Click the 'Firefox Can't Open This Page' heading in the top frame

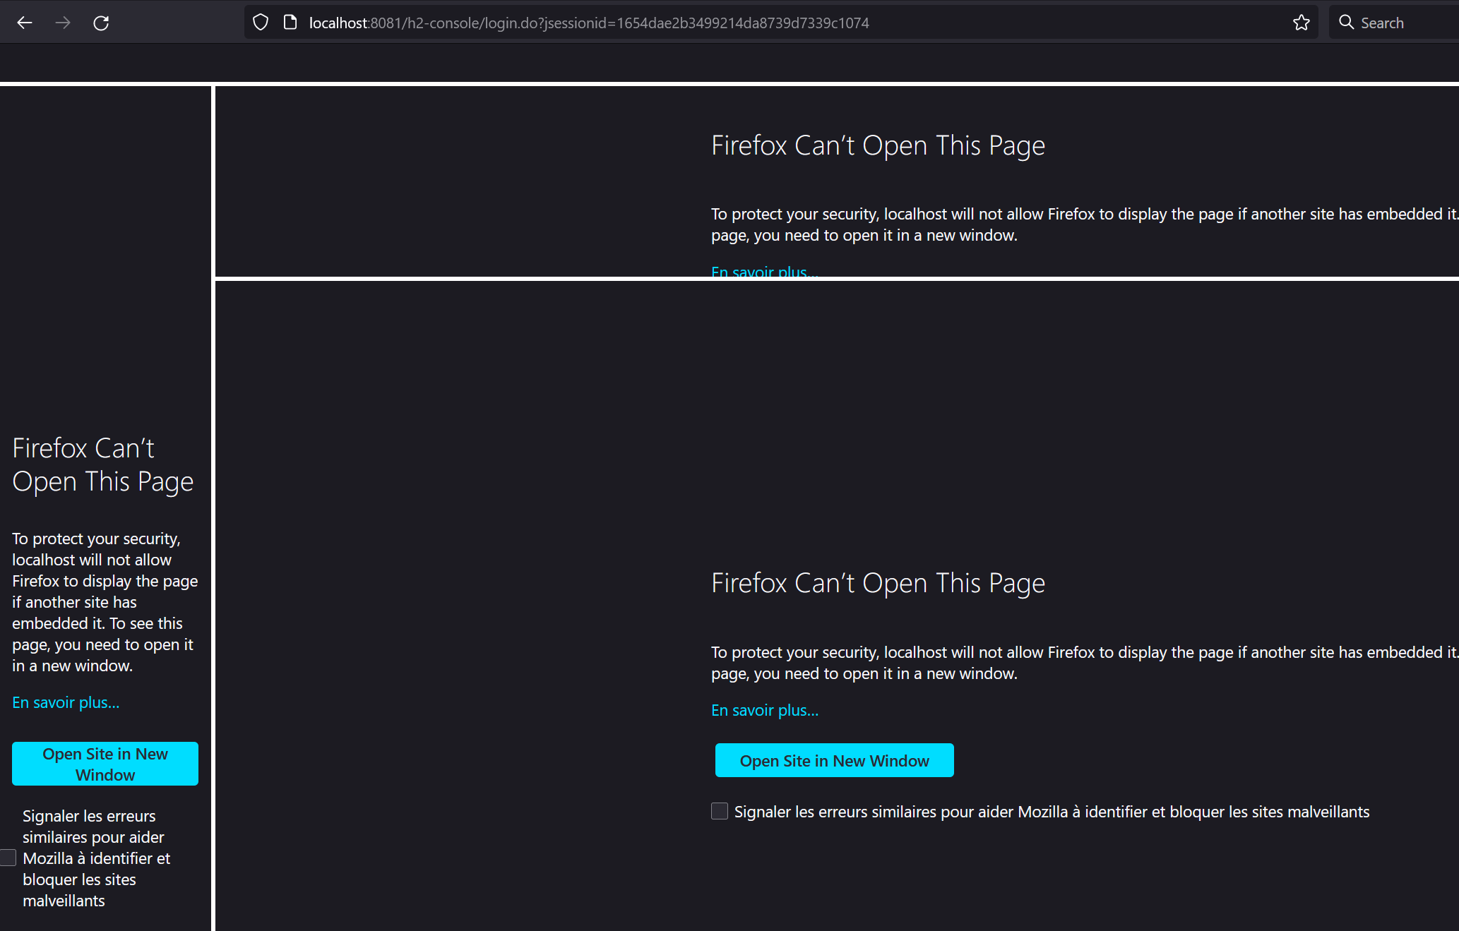tap(877, 145)
